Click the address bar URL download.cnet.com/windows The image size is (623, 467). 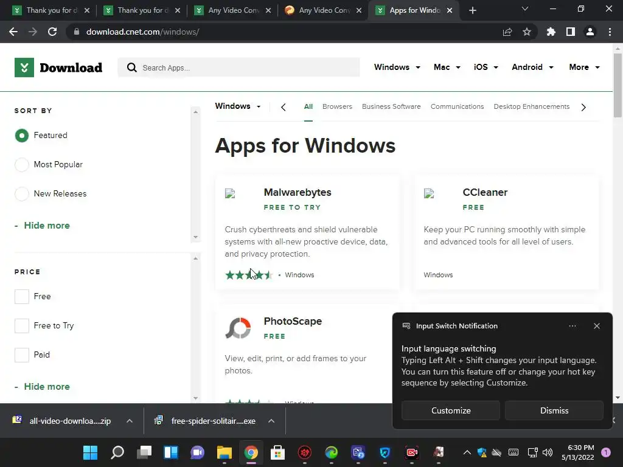point(142,32)
